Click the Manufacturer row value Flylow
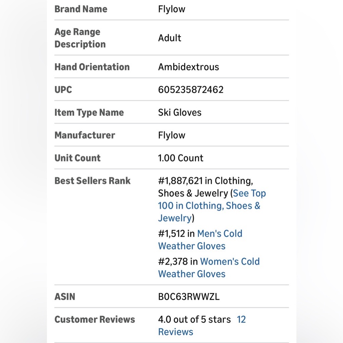Image resolution: width=343 pixels, height=343 pixels. coord(171,135)
